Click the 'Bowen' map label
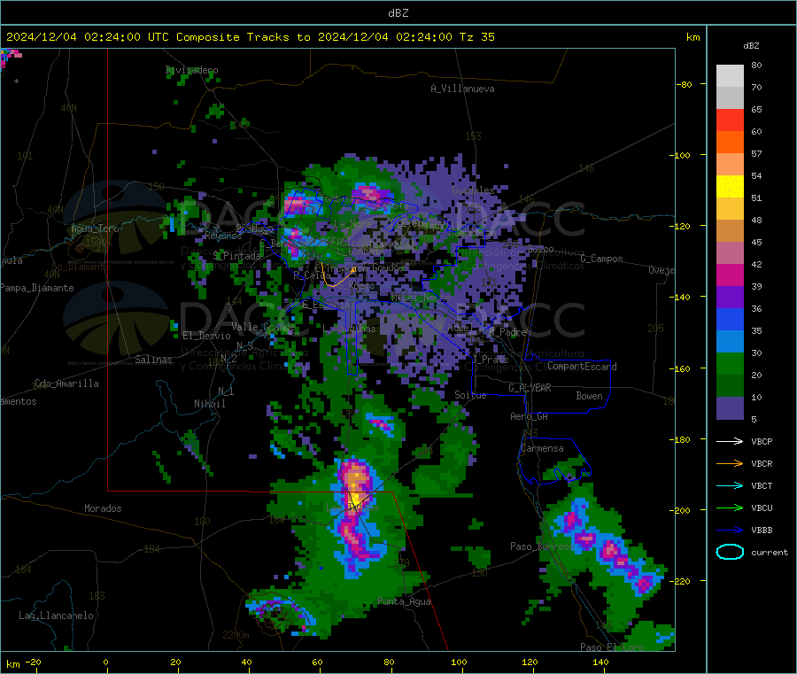 589,396
